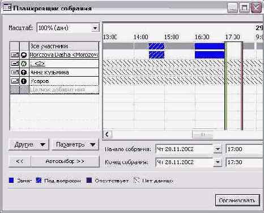Click the horizontal scrollbar thumb under the timeline
Image resolution: width=264 pixels, height=213 pixels.
pyautogui.click(x=202, y=135)
